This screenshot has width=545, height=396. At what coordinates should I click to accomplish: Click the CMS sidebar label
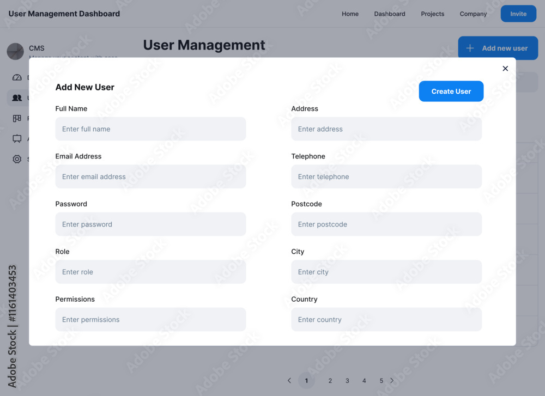pyautogui.click(x=37, y=48)
